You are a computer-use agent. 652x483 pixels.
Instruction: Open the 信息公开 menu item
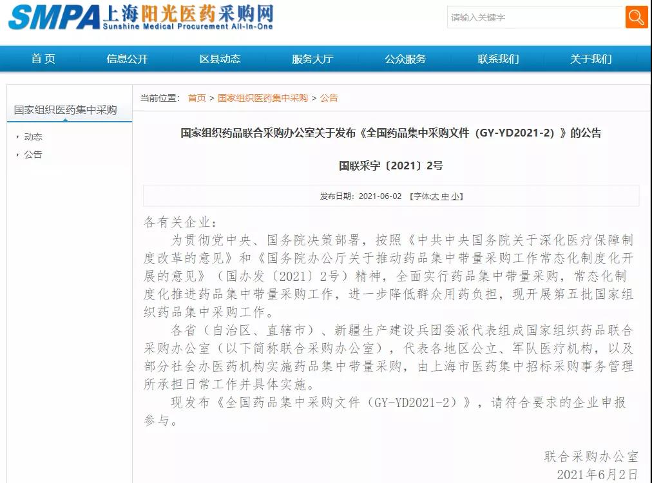(x=126, y=59)
